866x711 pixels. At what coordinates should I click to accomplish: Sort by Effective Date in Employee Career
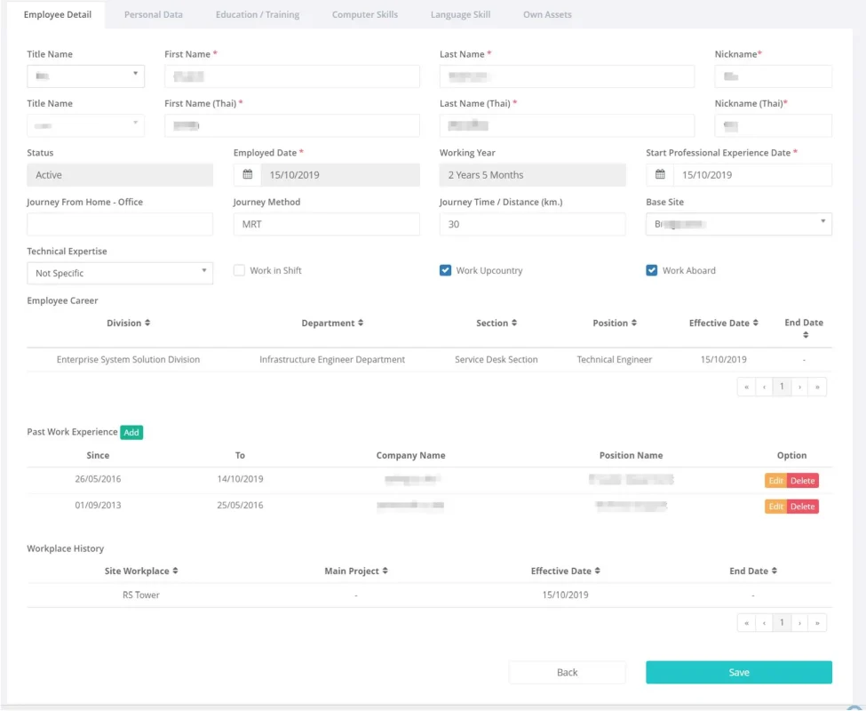click(723, 324)
